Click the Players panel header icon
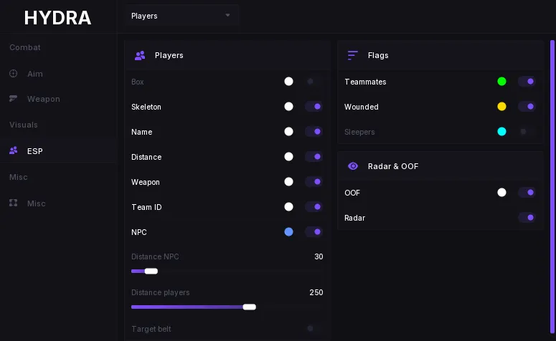This screenshot has width=556, height=341. (140, 55)
